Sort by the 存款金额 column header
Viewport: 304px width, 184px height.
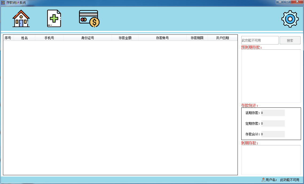125,38
